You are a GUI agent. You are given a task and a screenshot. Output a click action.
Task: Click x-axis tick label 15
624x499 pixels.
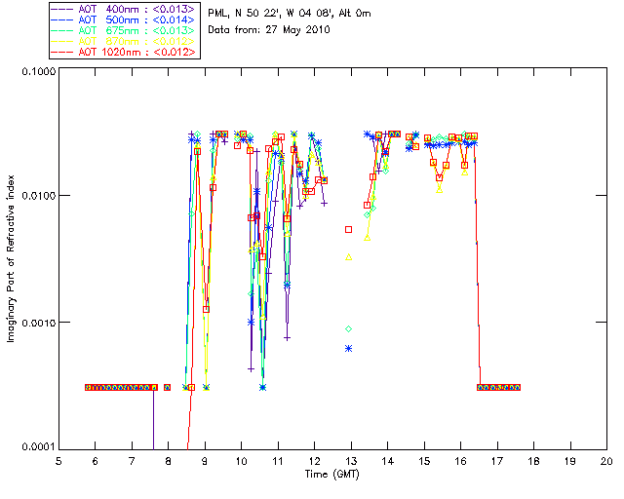coord(424,461)
